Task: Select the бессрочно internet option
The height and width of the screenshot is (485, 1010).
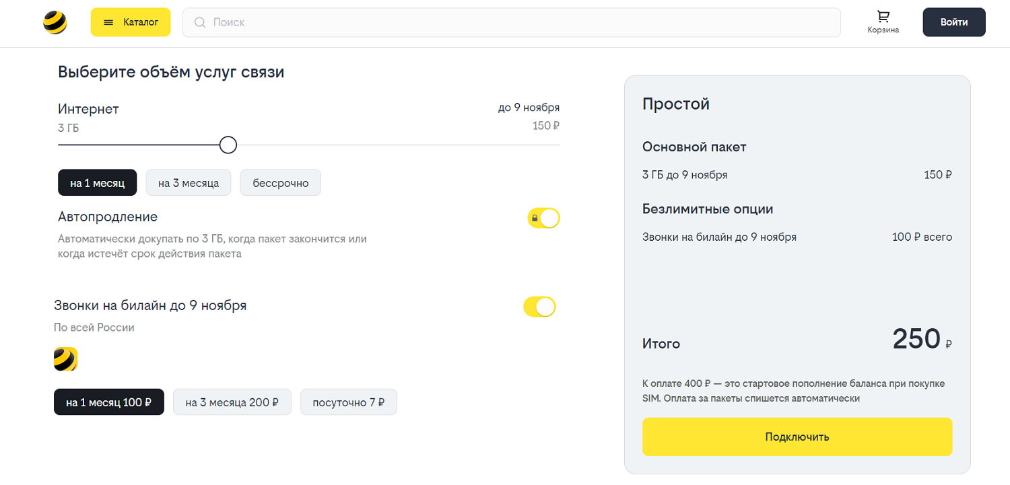Action: pyautogui.click(x=281, y=183)
